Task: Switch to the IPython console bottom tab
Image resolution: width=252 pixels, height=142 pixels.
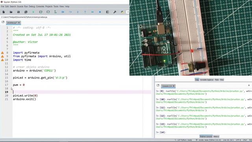Action: [x=206, y=136]
